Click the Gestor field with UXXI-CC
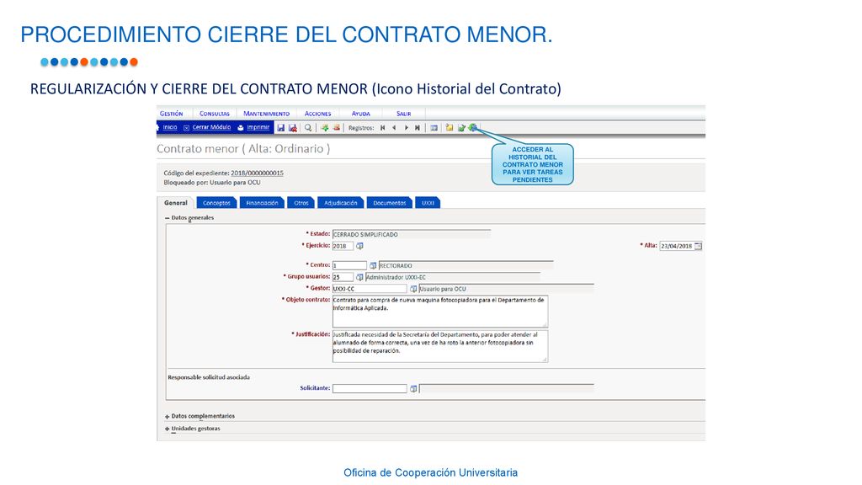The image size is (862, 485). tap(370, 289)
